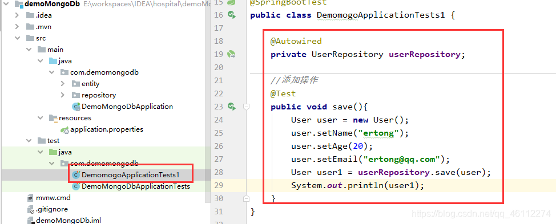The height and width of the screenshot is (224, 556).
Task: Click the demoMongoDb.iml file icon
Action: pyautogui.click(x=30, y=221)
